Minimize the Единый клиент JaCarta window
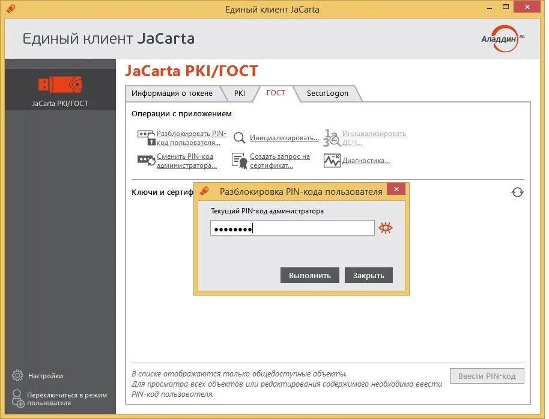The height and width of the screenshot is (419, 549). click(490, 7)
